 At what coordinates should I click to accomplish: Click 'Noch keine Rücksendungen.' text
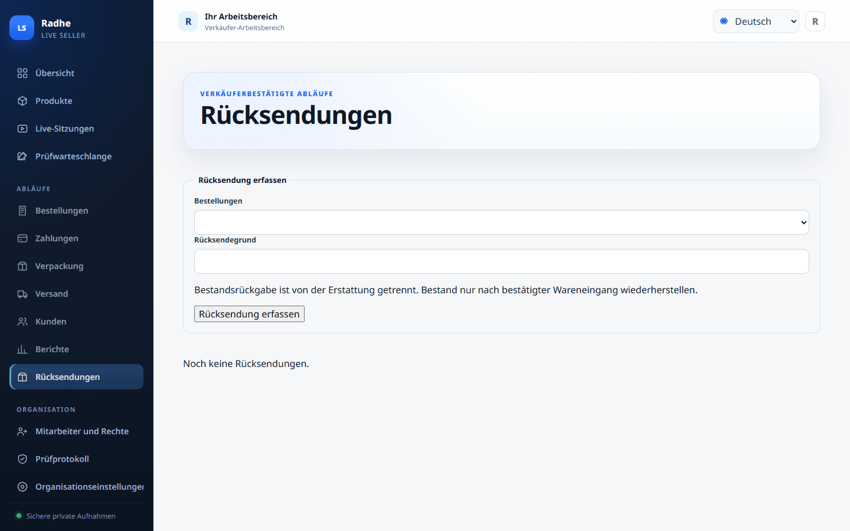(x=246, y=363)
